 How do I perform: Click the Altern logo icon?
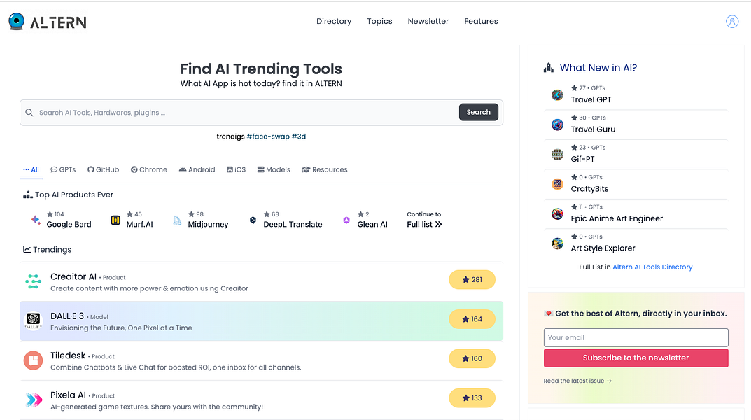17,22
